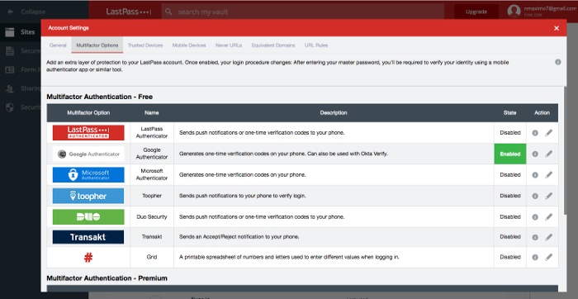Viewport: 578px width, 299px height.
Task: Click the Google Authenticator description text
Action: coord(283,154)
